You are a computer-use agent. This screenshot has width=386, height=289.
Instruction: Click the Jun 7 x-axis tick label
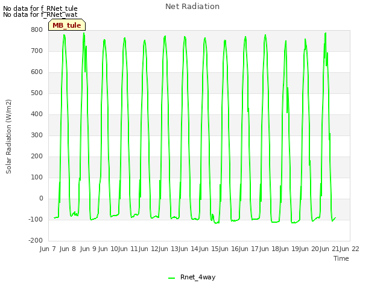pos(48,249)
